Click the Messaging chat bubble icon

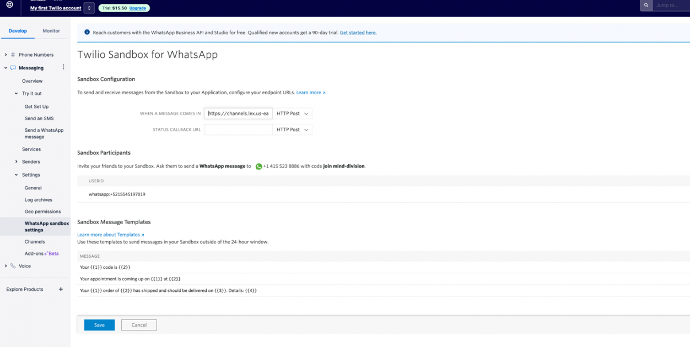(13, 68)
